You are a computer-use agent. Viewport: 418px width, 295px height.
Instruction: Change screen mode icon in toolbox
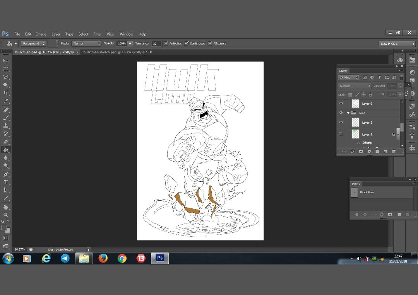(x=5, y=246)
